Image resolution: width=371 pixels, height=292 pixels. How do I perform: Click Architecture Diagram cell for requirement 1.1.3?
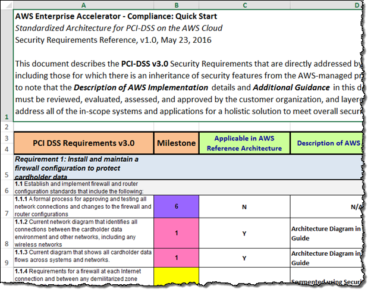pos(326,258)
